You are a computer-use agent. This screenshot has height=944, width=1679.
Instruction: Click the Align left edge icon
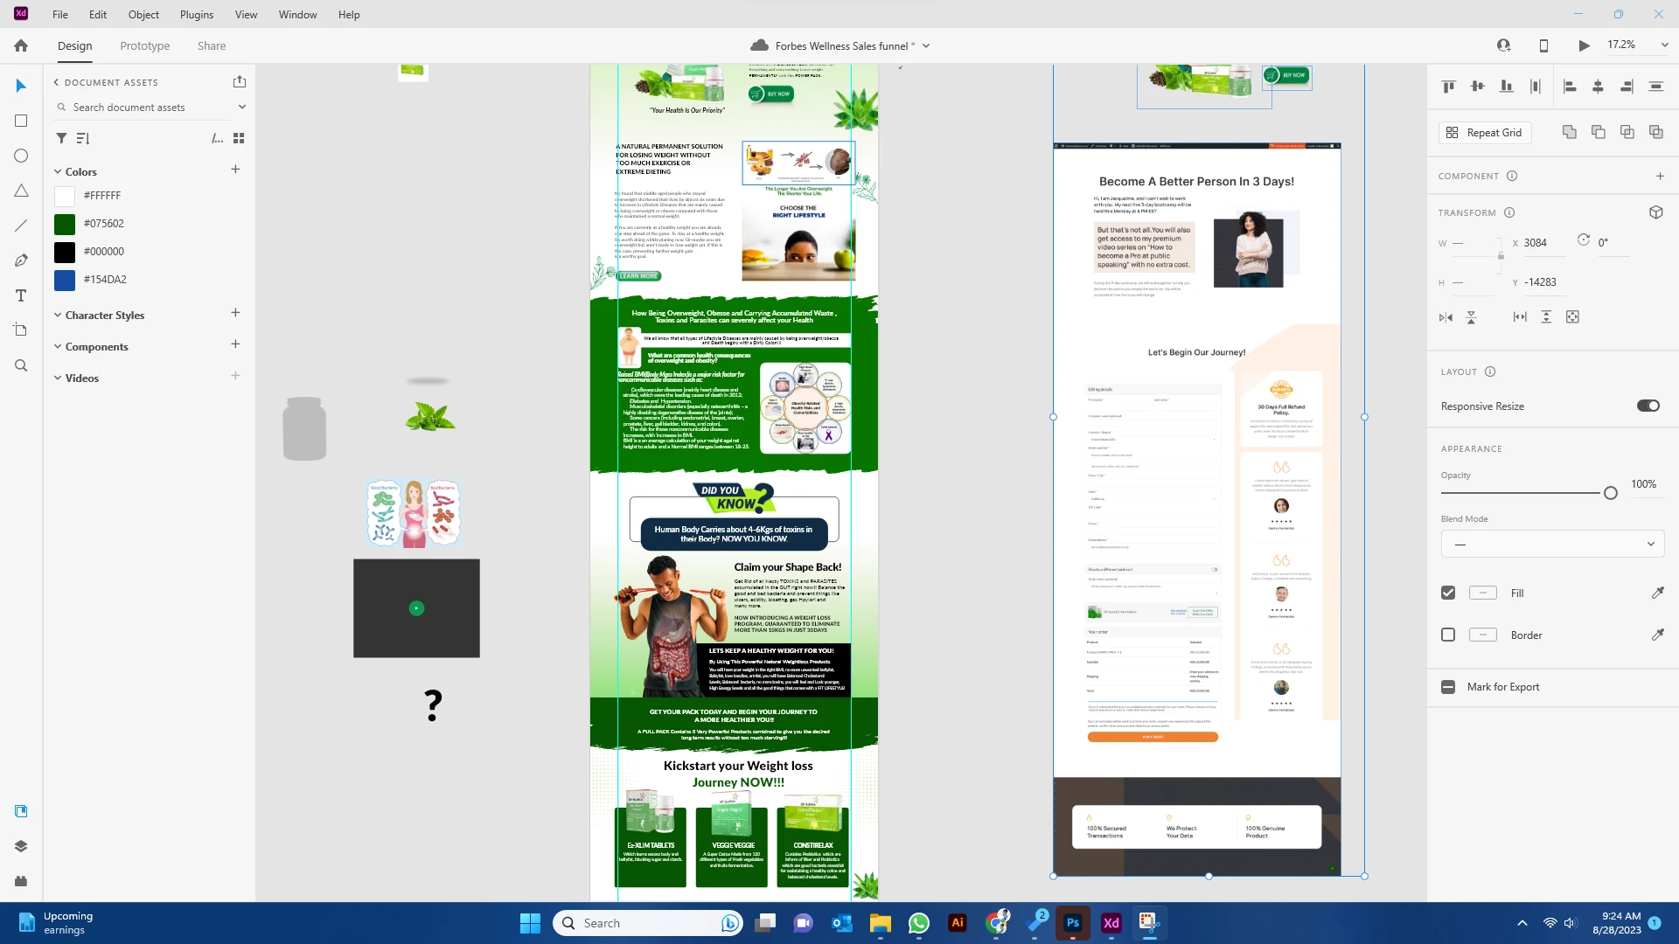1568,87
